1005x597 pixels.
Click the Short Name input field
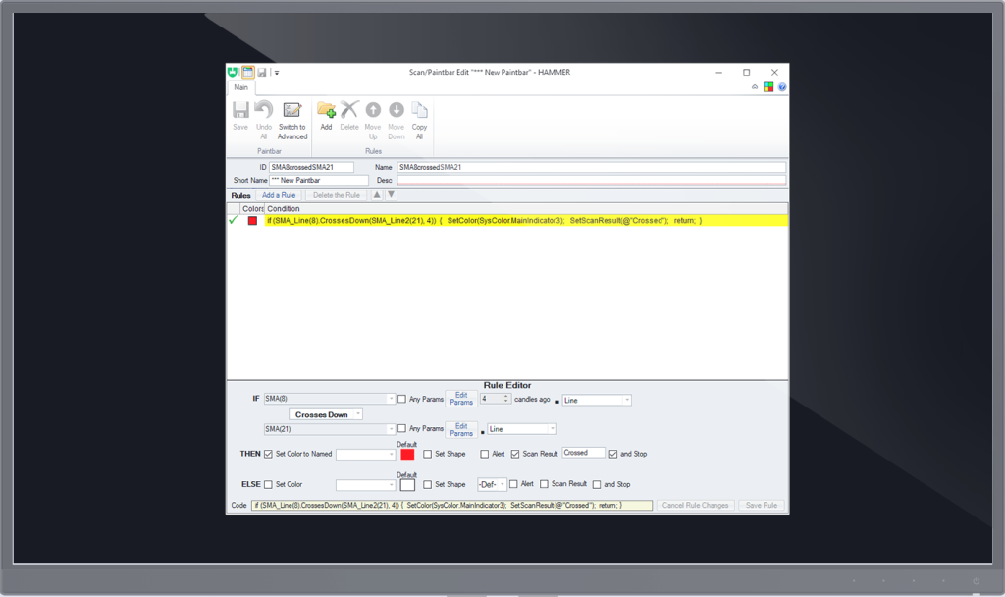tap(319, 181)
